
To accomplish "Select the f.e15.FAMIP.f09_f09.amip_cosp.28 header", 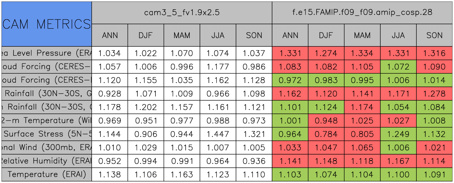I will click(x=362, y=13).
